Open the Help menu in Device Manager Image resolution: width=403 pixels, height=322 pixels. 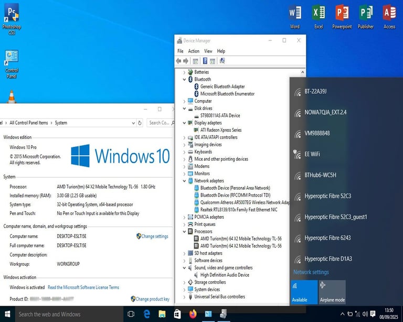(221, 51)
